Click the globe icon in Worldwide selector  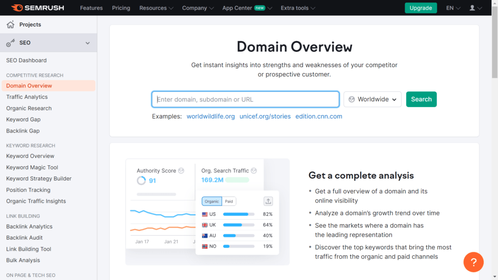click(x=352, y=99)
